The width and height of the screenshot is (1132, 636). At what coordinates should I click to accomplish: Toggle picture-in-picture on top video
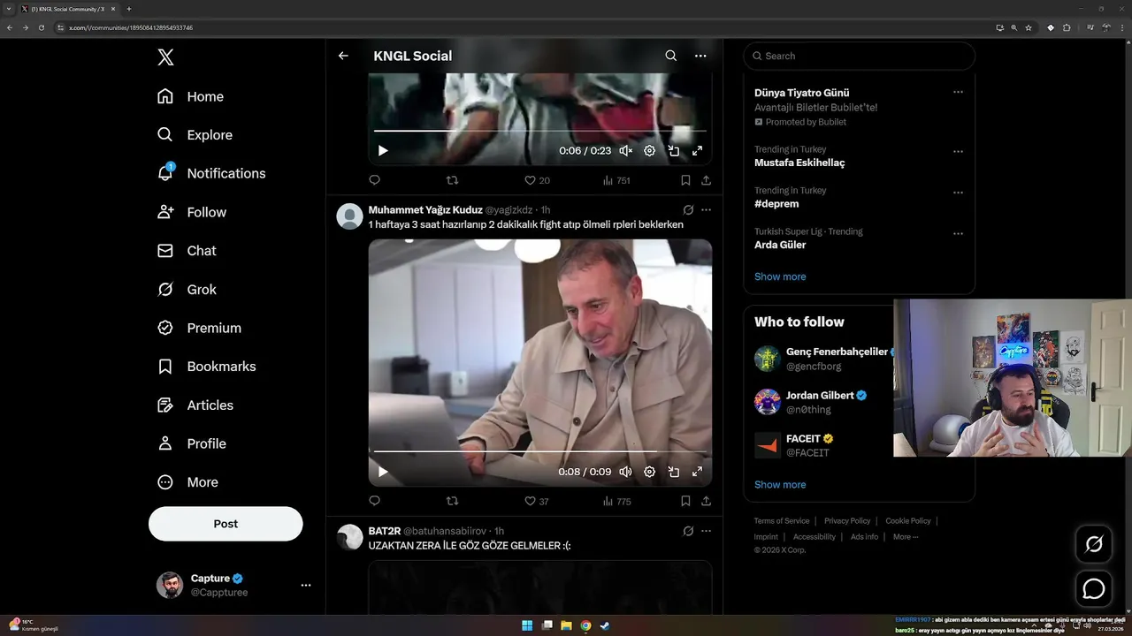tap(673, 151)
